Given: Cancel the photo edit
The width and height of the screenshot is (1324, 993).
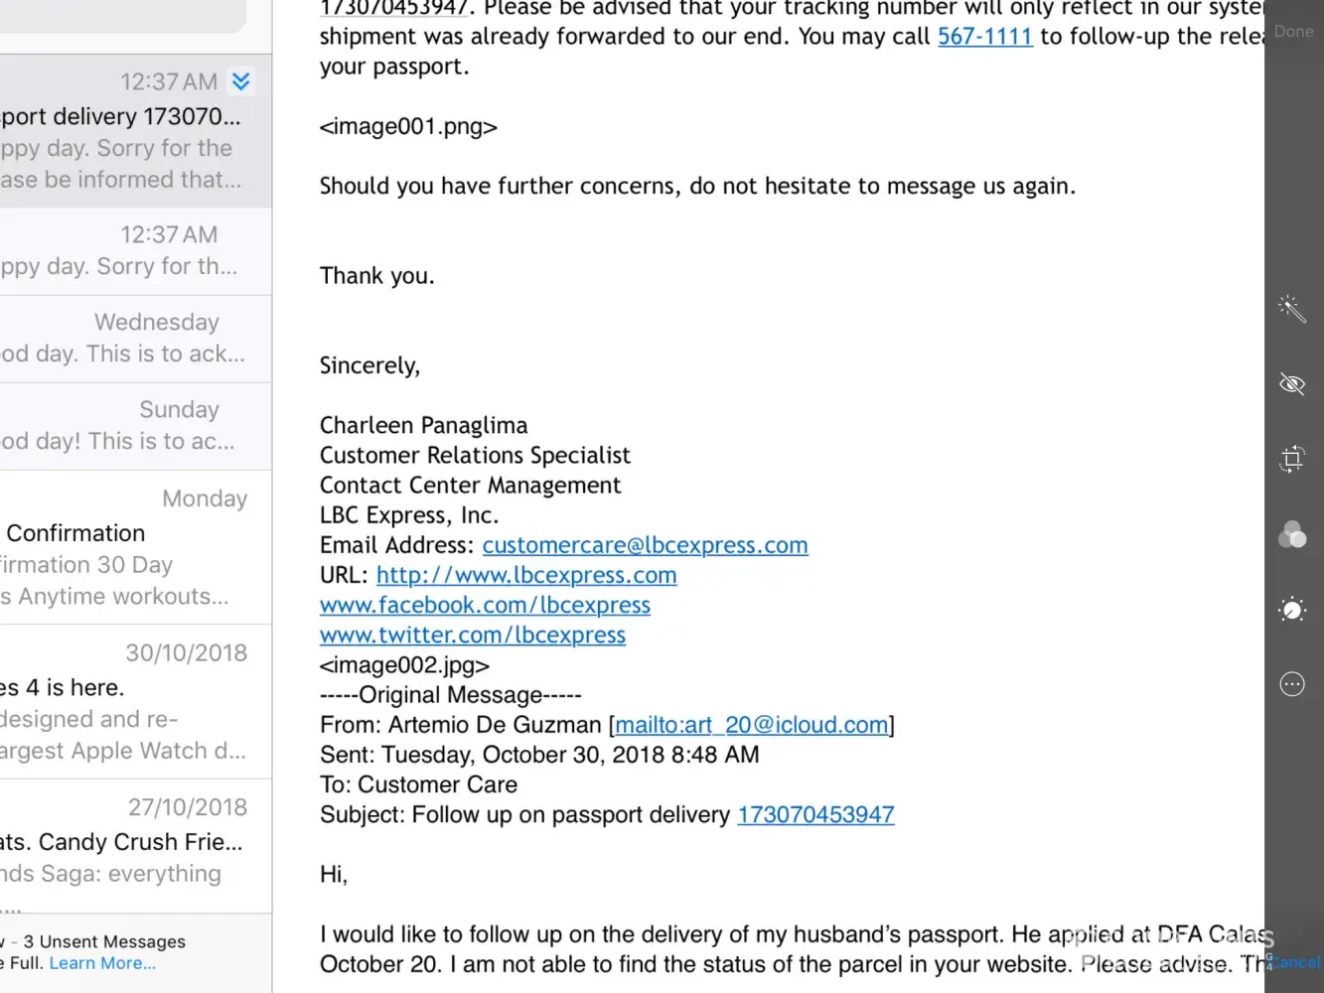Looking at the screenshot, I should (1295, 962).
